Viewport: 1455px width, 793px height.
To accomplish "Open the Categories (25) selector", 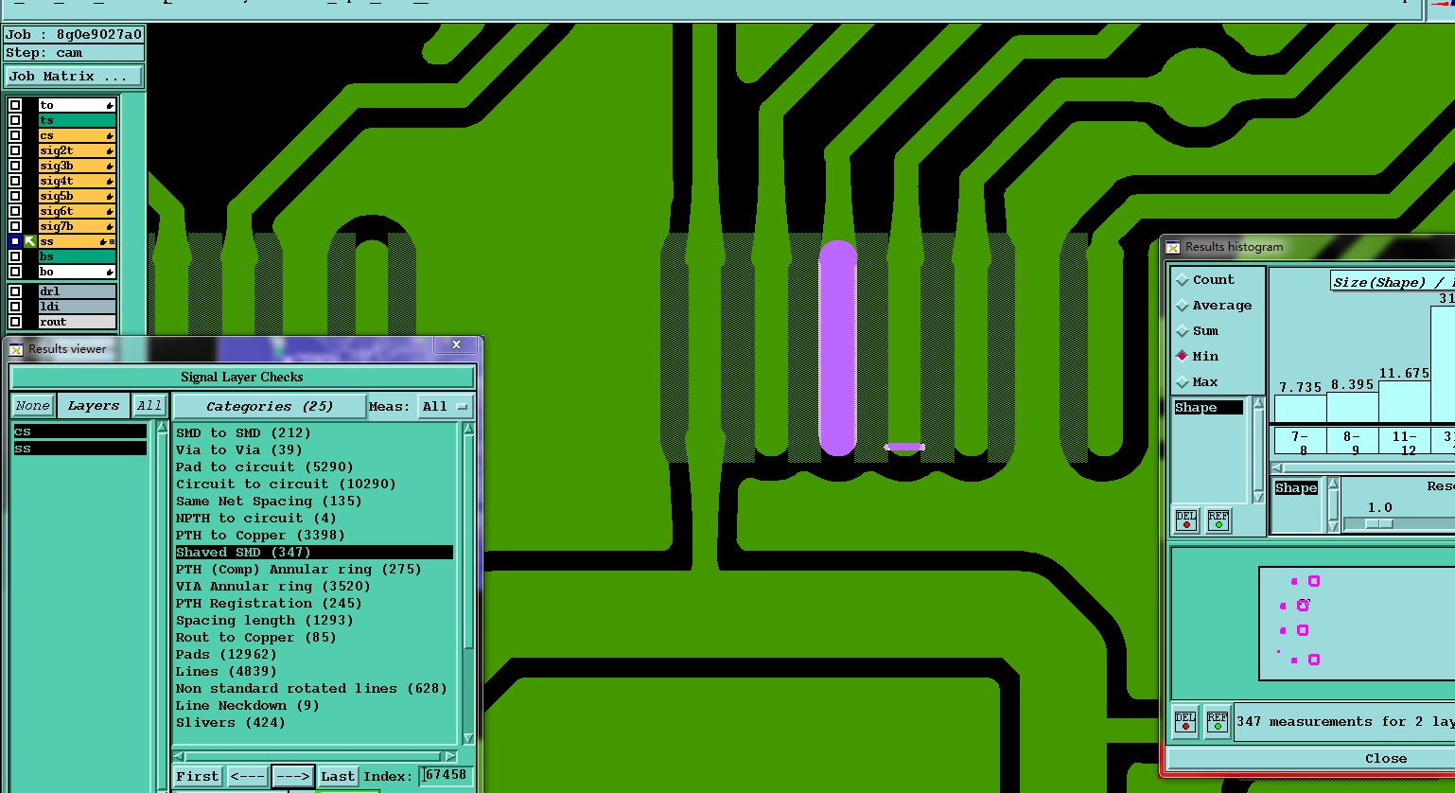I will [x=269, y=406].
